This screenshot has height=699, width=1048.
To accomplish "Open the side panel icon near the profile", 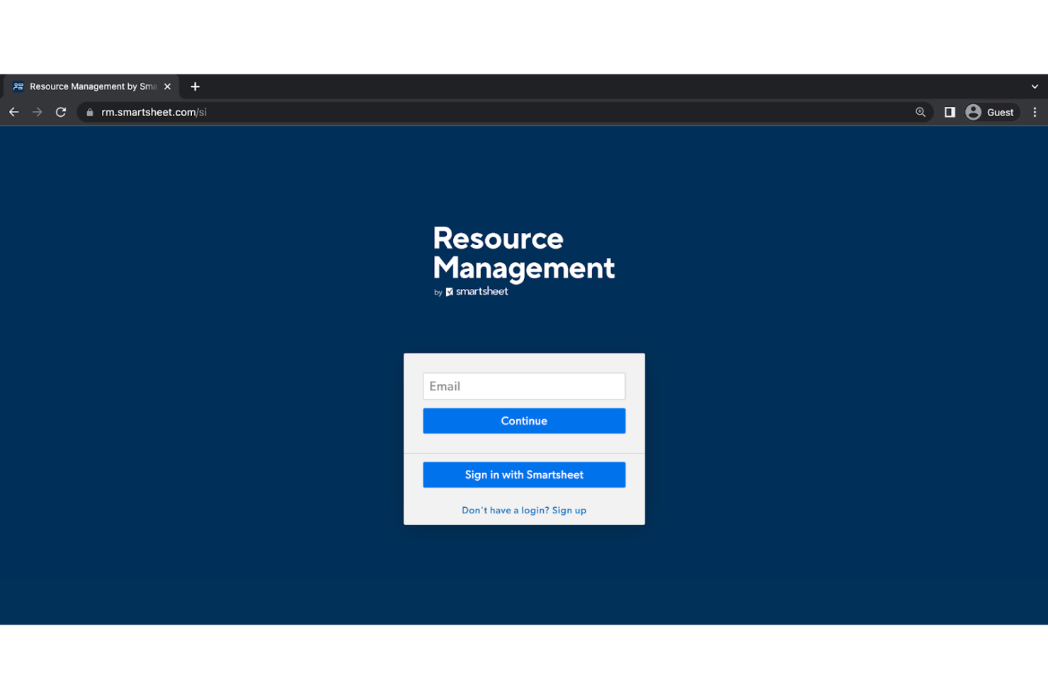I will (950, 112).
